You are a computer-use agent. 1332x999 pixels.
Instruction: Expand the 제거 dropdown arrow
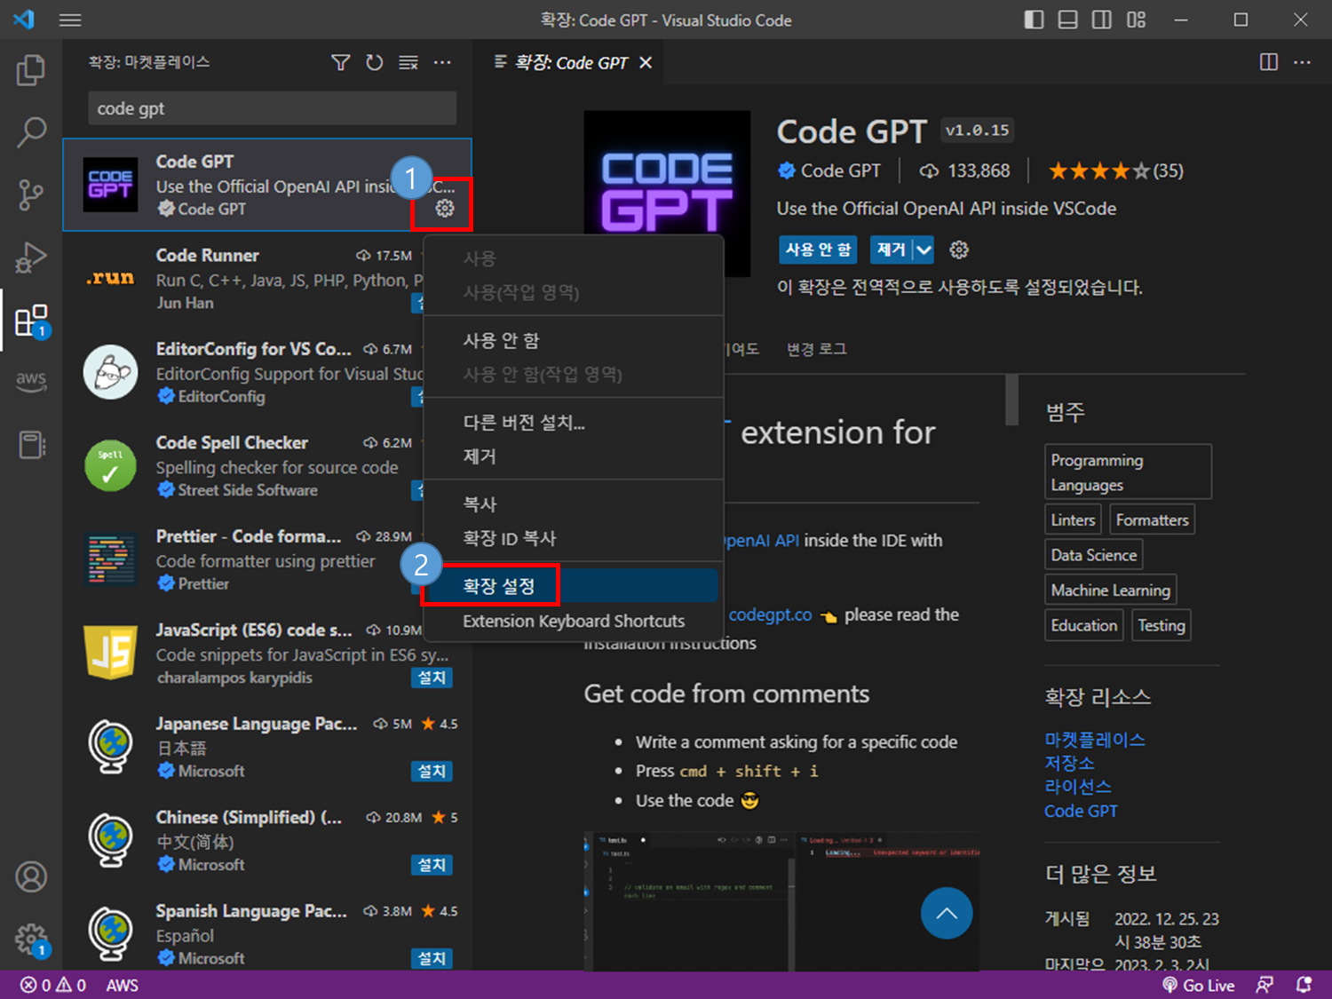click(x=924, y=250)
